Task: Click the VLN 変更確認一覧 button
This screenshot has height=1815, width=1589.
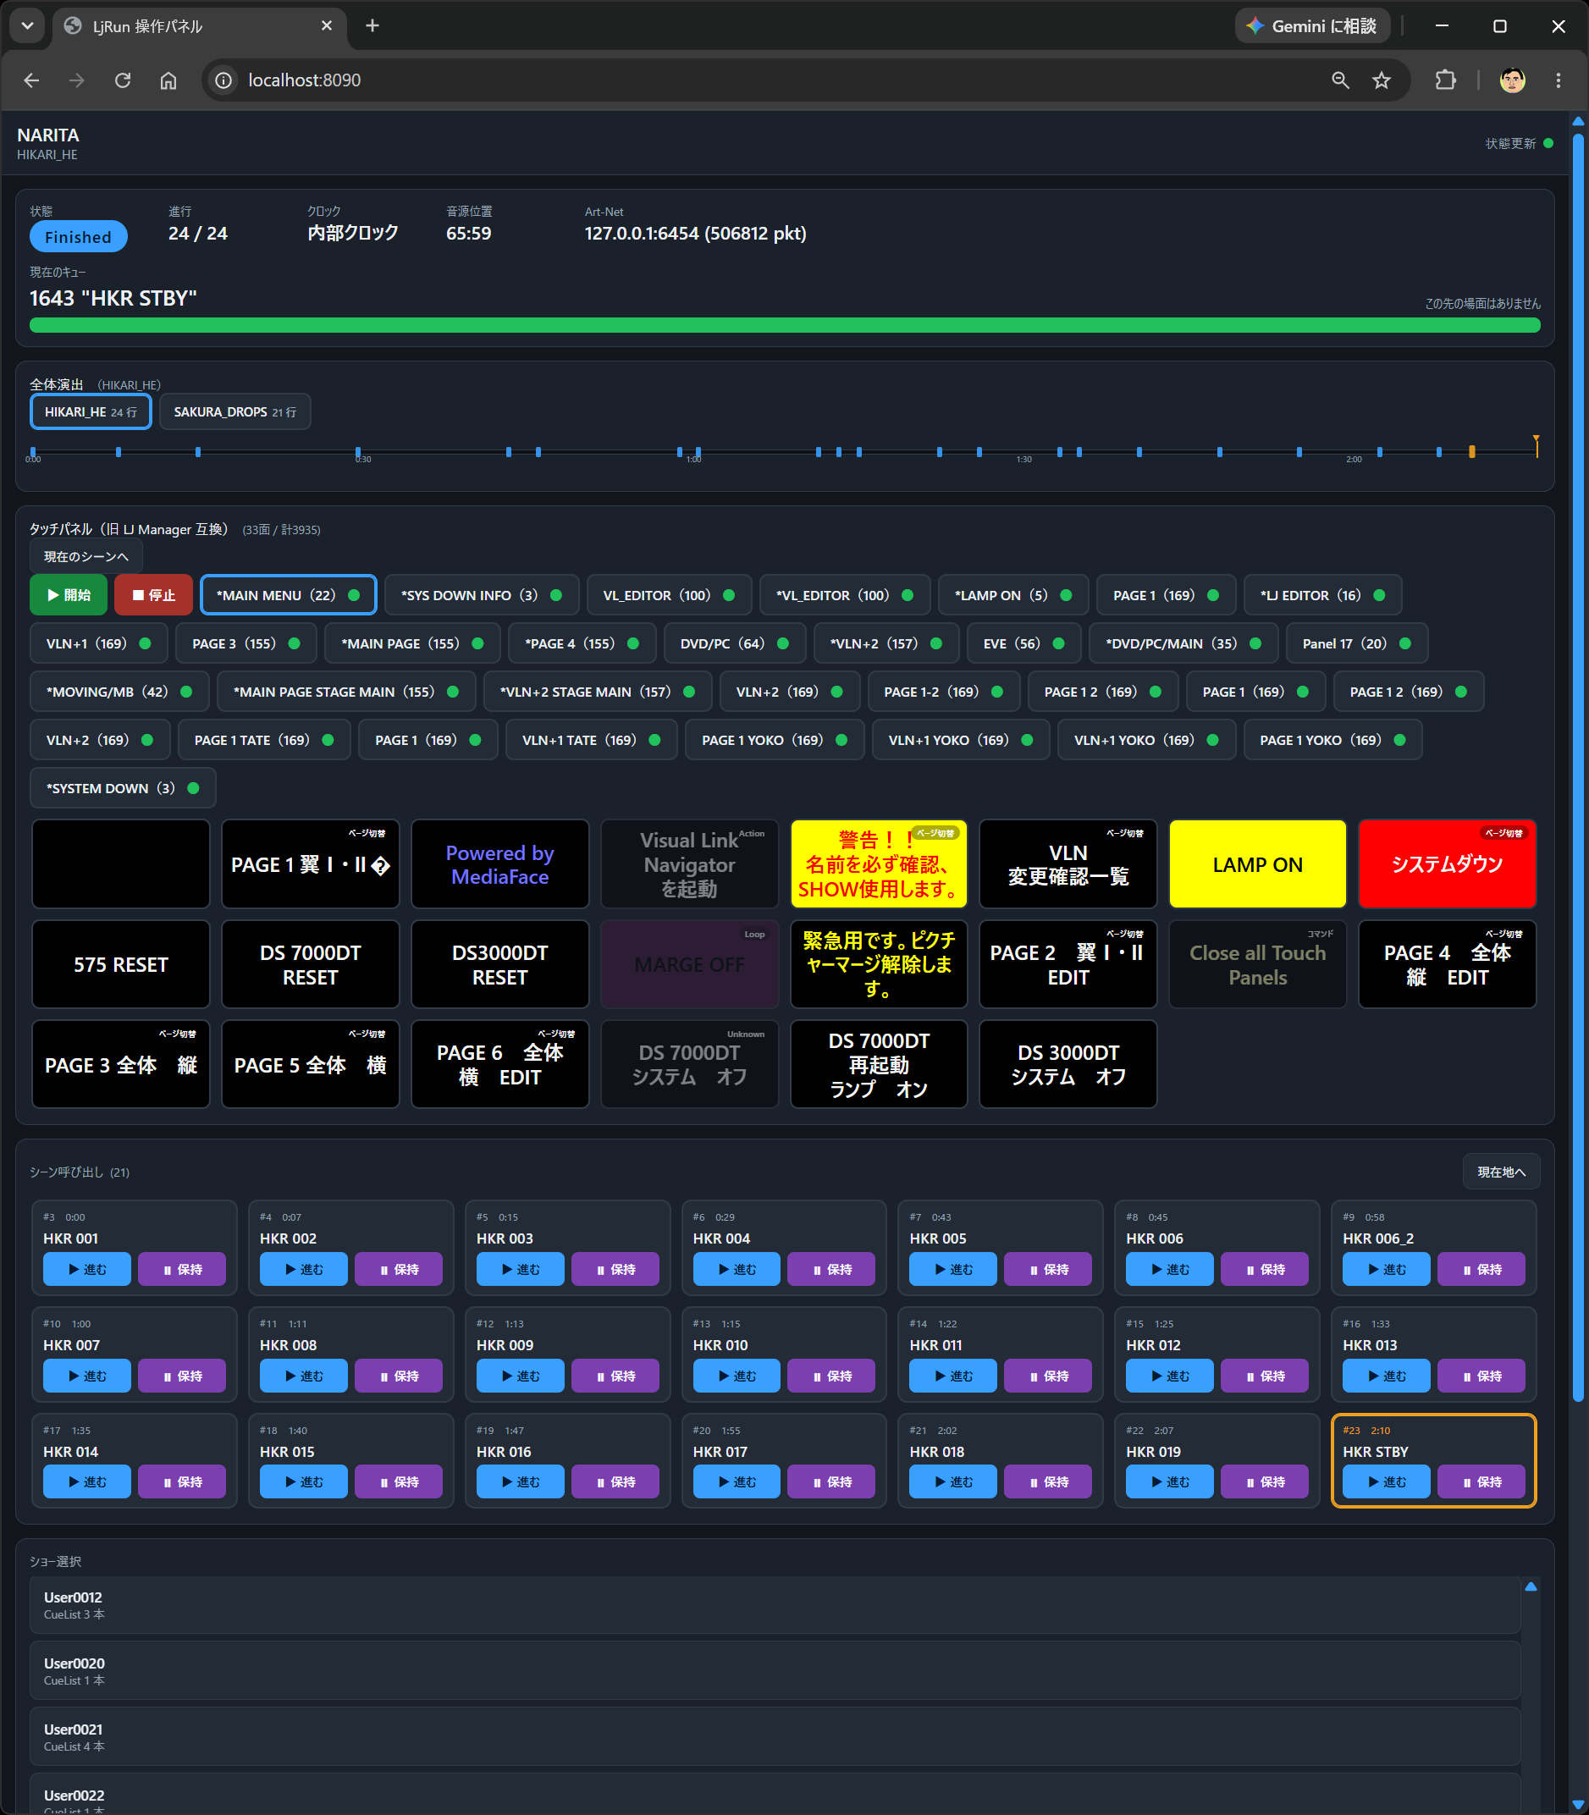Action: (1068, 864)
